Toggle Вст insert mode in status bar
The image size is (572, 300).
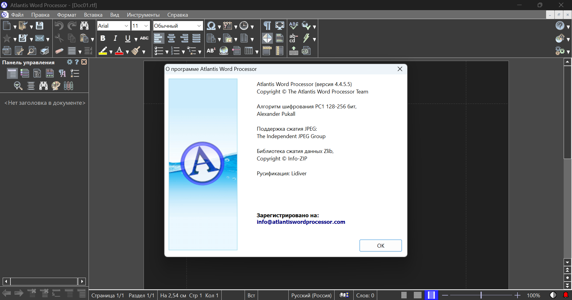[x=251, y=295]
